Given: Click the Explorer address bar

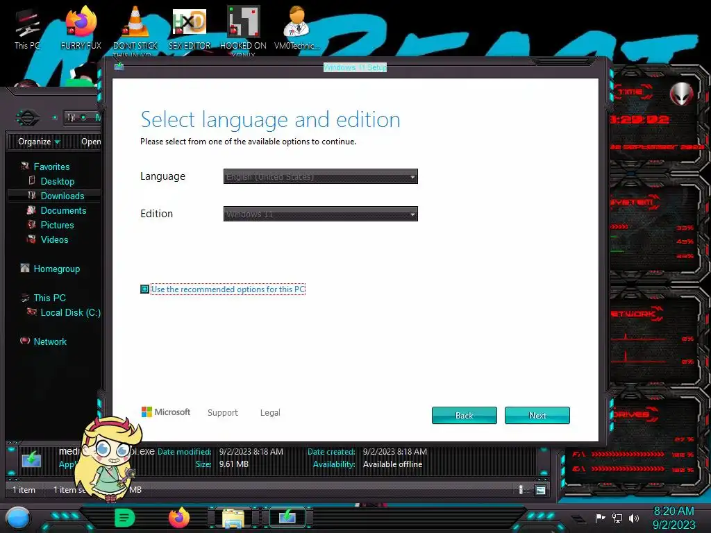Looking at the screenshot, I should pyautogui.click(x=83, y=118).
